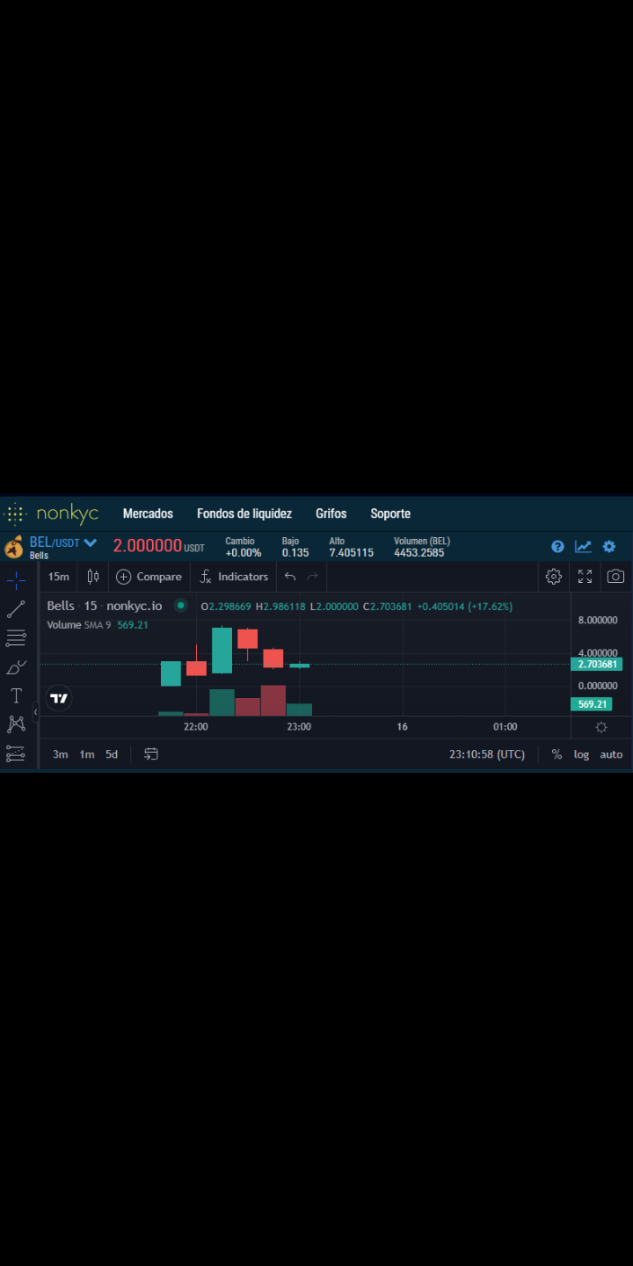Select the Fibonacci retracement lines tool
The height and width of the screenshot is (1266, 633).
pos(16,637)
